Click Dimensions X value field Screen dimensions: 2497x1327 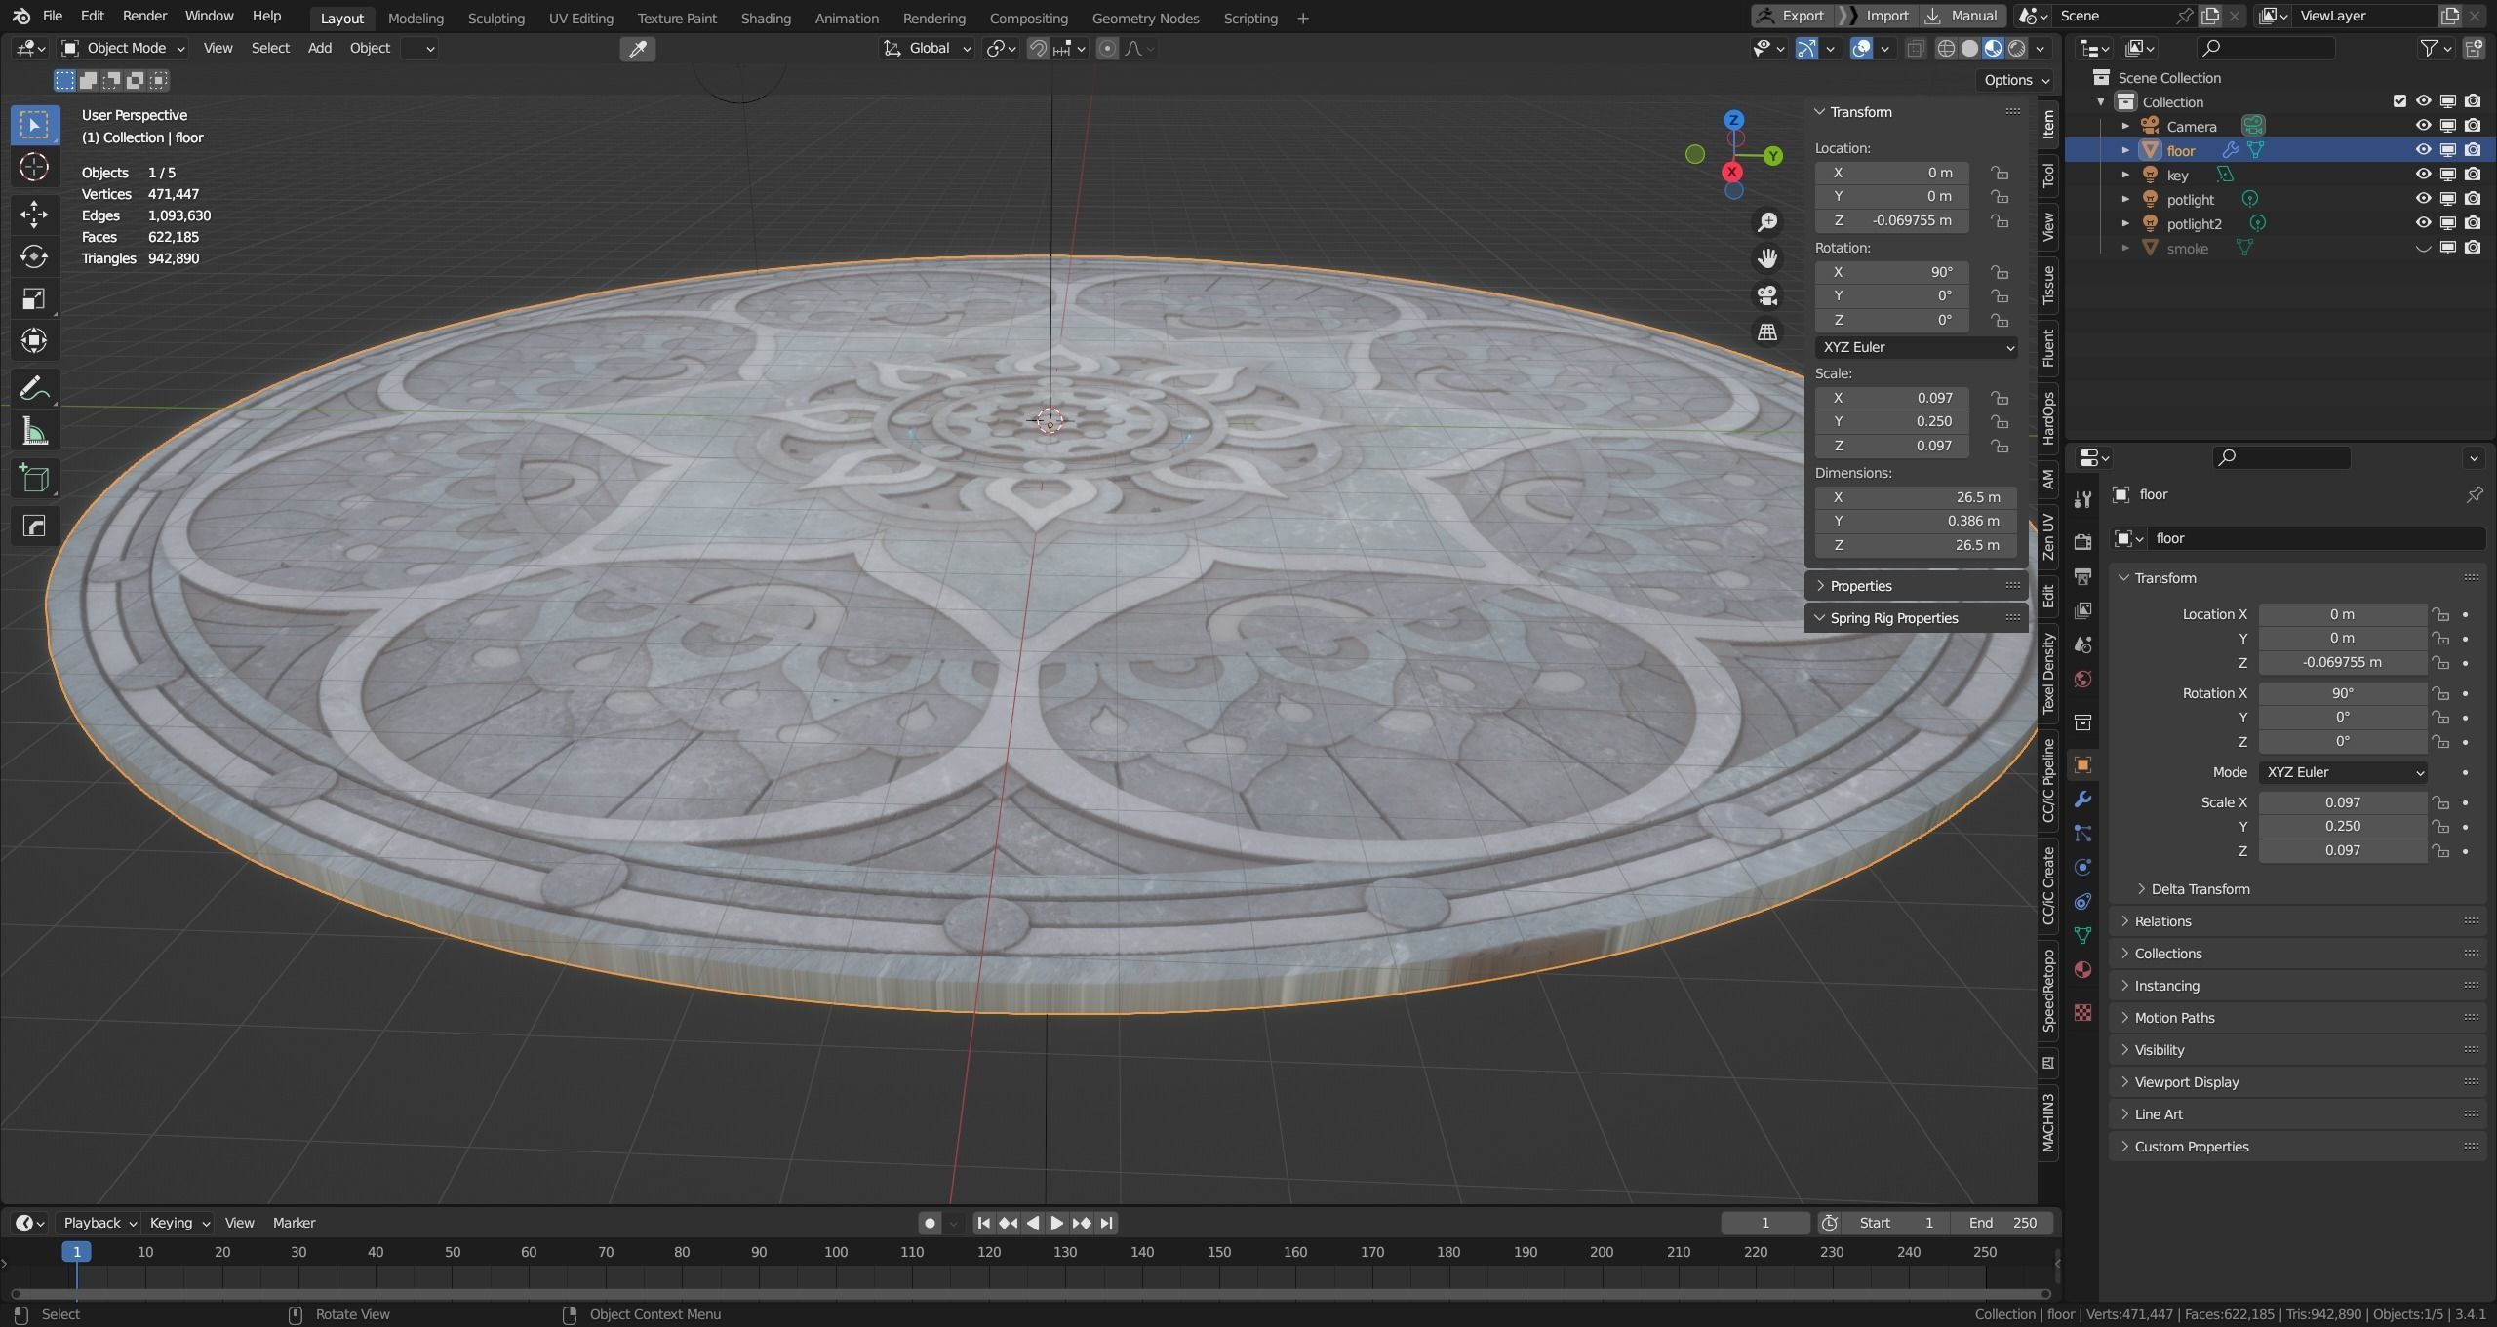pyautogui.click(x=1916, y=497)
